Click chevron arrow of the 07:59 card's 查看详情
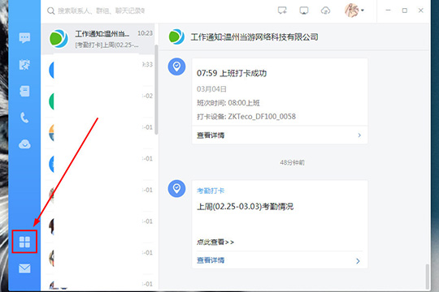The width and height of the screenshot is (439, 292). point(359,135)
